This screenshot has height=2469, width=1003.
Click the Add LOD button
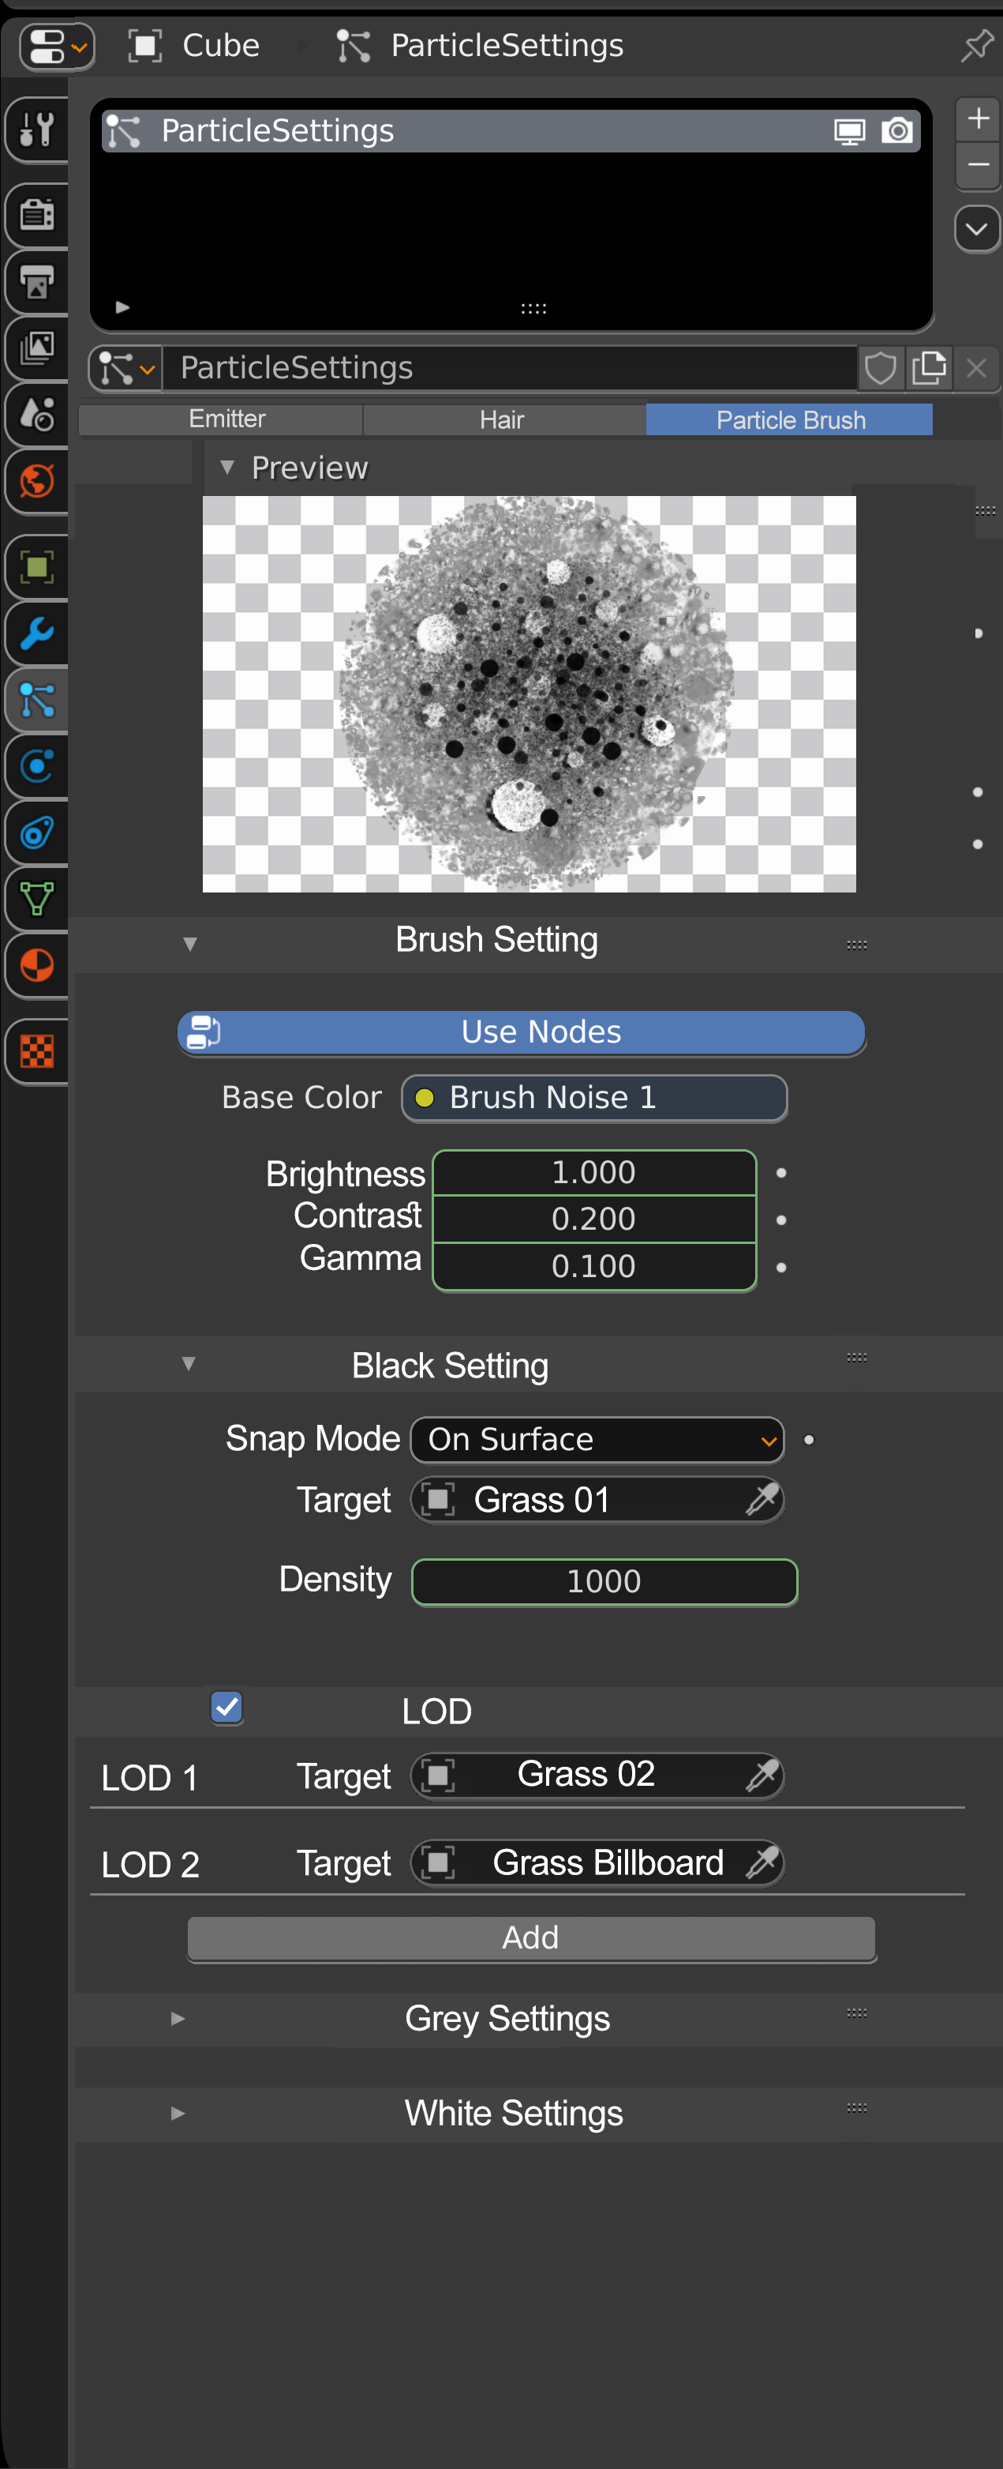pos(531,1938)
